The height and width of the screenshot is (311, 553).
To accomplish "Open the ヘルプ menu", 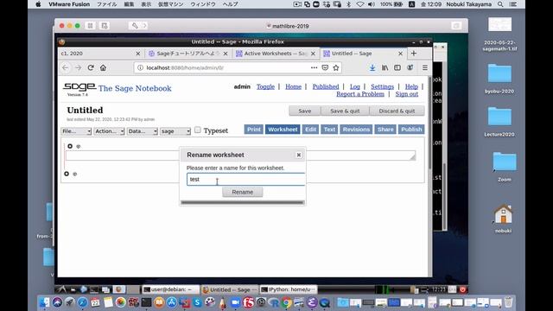I will coord(231,4).
